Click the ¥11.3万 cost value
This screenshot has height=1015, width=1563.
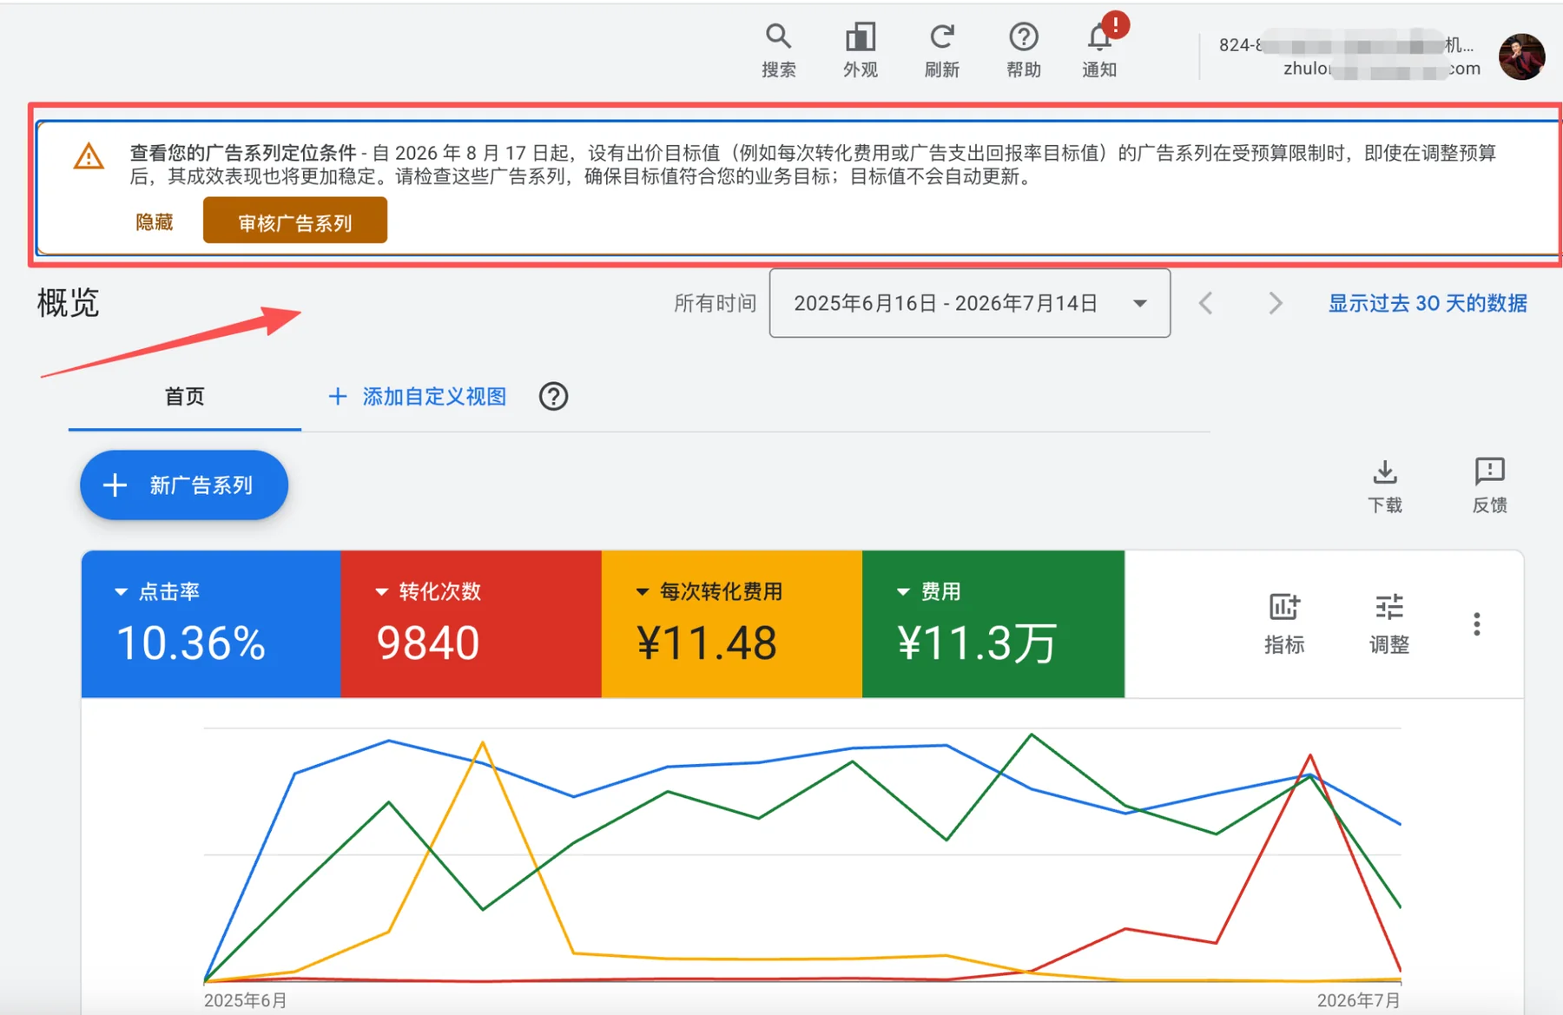[977, 643]
